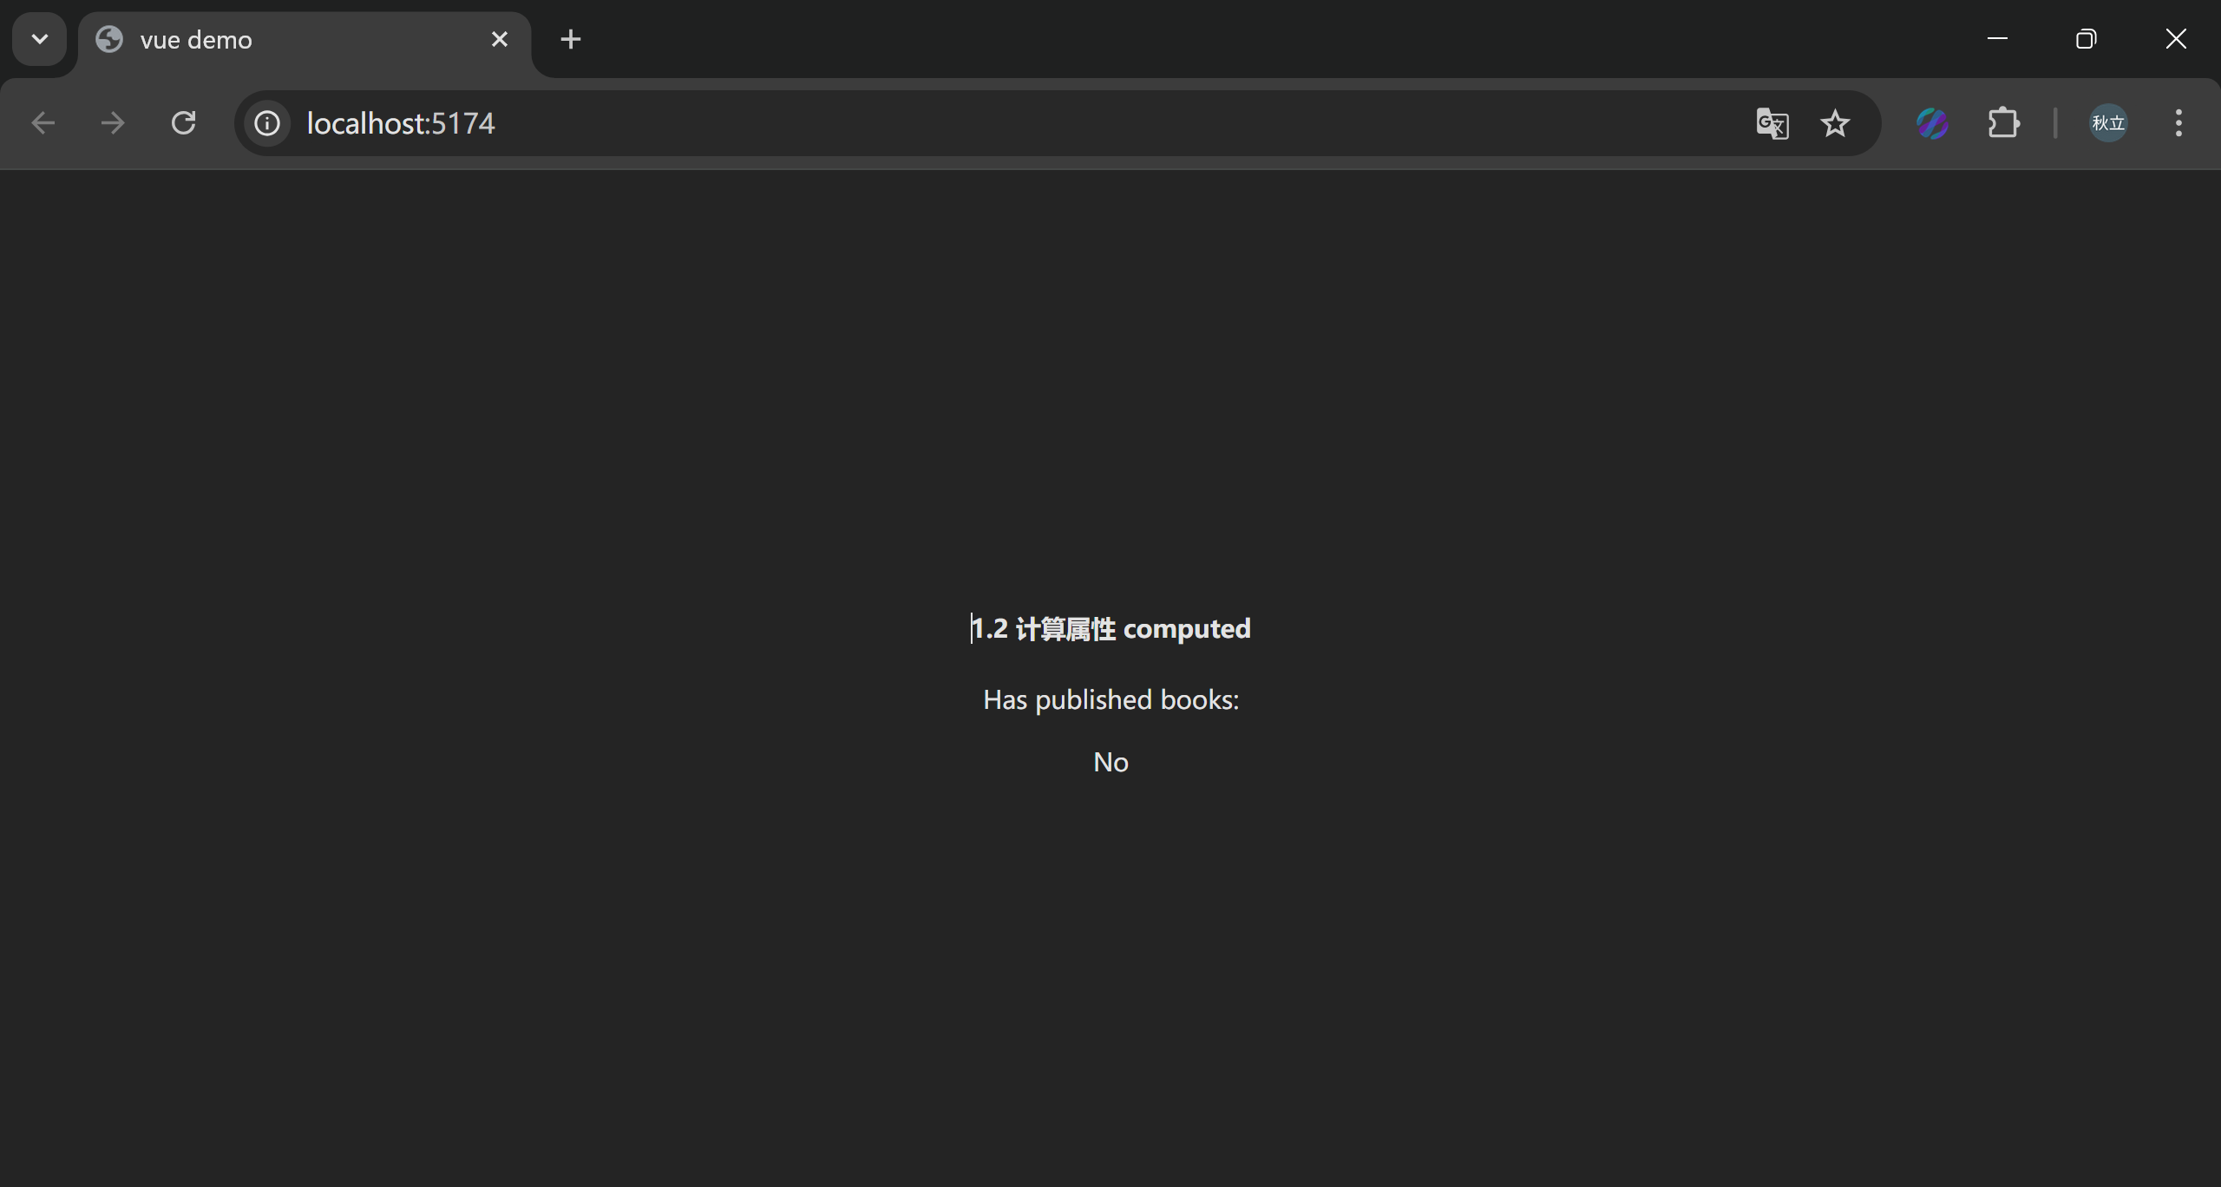Reload the localhost page
This screenshot has height=1187, width=2221.
(x=183, y=123)
